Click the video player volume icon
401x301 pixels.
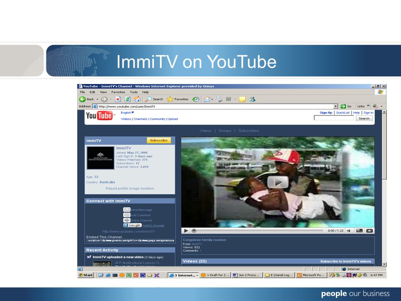[x=349, y=231]
